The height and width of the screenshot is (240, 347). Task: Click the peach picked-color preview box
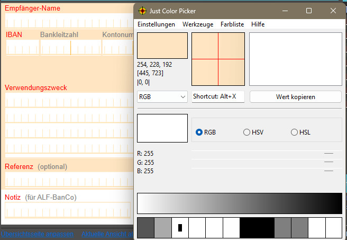(162, 46)
